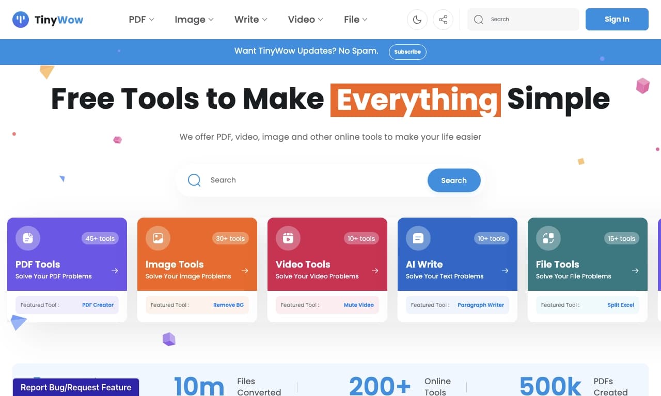Image resolution: width=661 pixels, height=396 pixels.
Task: Click the TinyWow logo icon
Action: click(21, 20)
